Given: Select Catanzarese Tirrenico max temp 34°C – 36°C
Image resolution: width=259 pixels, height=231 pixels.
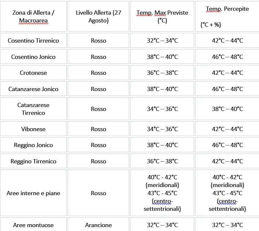Looking at the screenshot, I should [x=162, y=109].
